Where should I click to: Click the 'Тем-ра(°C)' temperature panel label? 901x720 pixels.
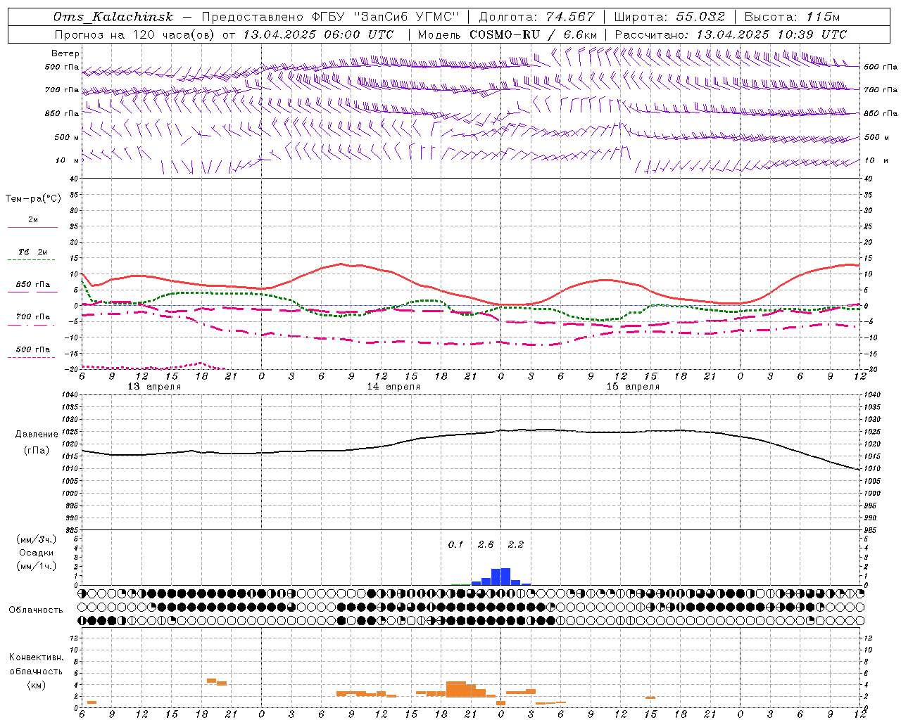[x=33, y=199]
